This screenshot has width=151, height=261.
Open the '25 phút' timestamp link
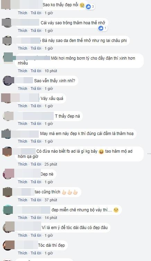click(51, 164)
